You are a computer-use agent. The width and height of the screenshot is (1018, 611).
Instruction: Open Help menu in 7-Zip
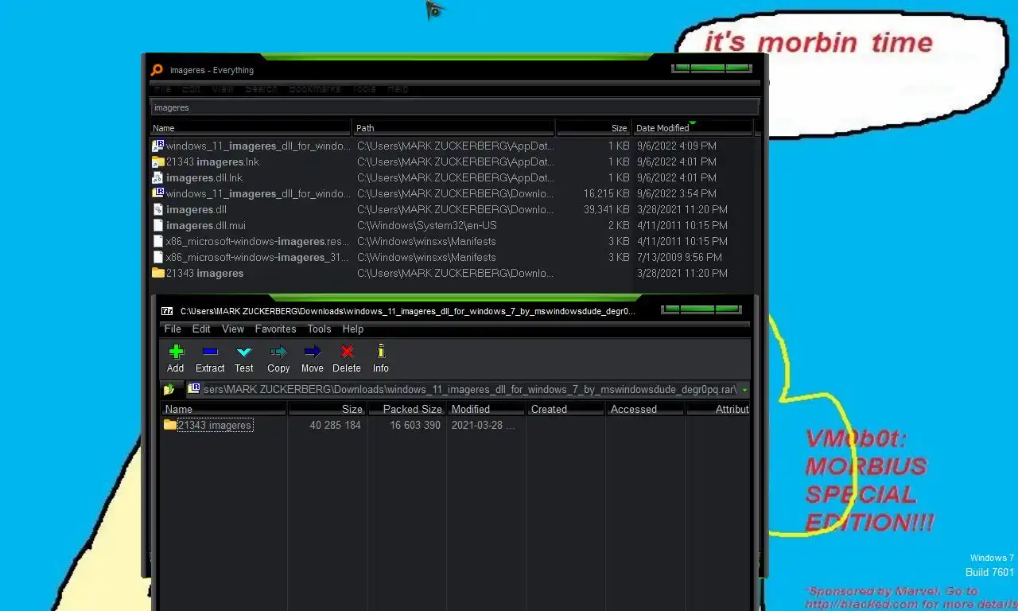(x=353, y=329)
